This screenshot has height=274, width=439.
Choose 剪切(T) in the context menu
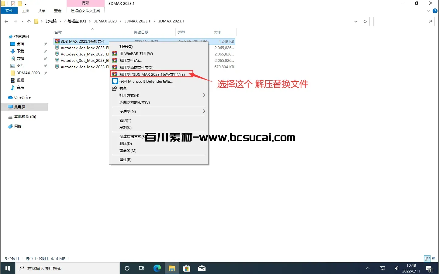coord(159,121)
